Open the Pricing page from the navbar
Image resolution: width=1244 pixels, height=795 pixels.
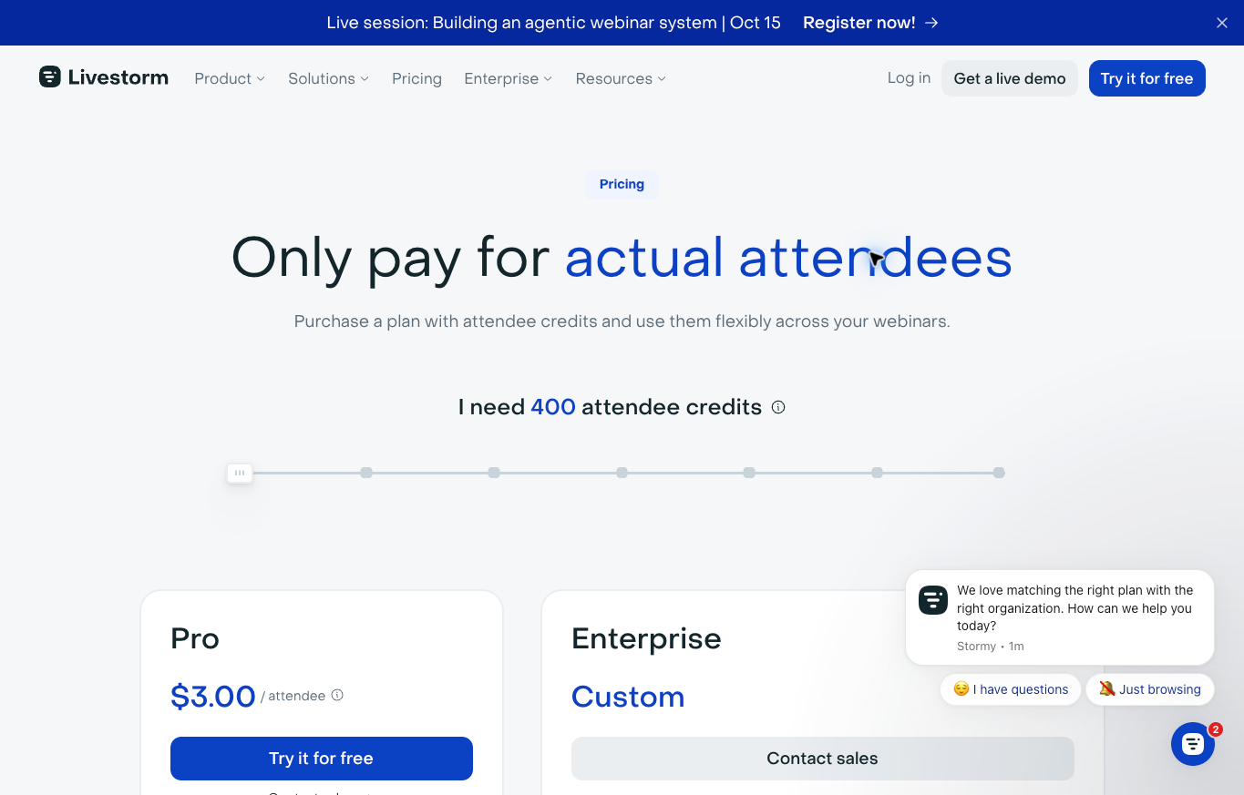(x=416, y=78)
